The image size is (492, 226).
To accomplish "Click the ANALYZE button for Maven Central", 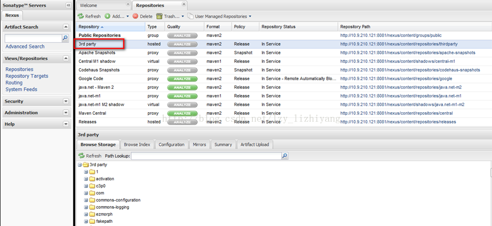I will (x=183, y=113).
